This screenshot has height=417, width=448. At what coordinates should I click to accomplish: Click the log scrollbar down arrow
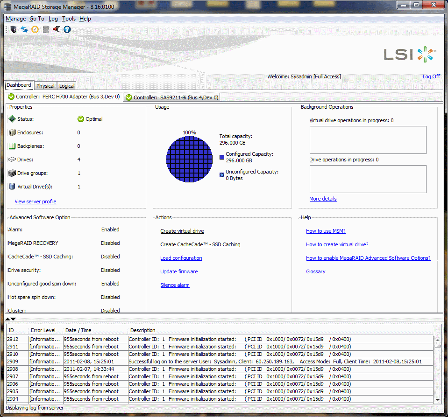[437, 400]
